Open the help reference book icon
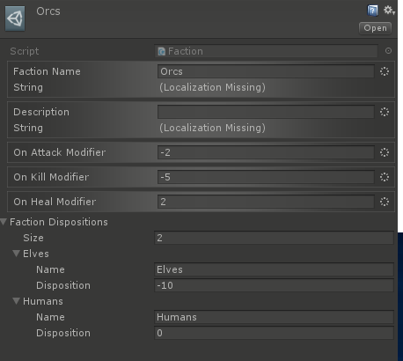The image size is (403, 361). pyautogui.click(x=372, y=11)
